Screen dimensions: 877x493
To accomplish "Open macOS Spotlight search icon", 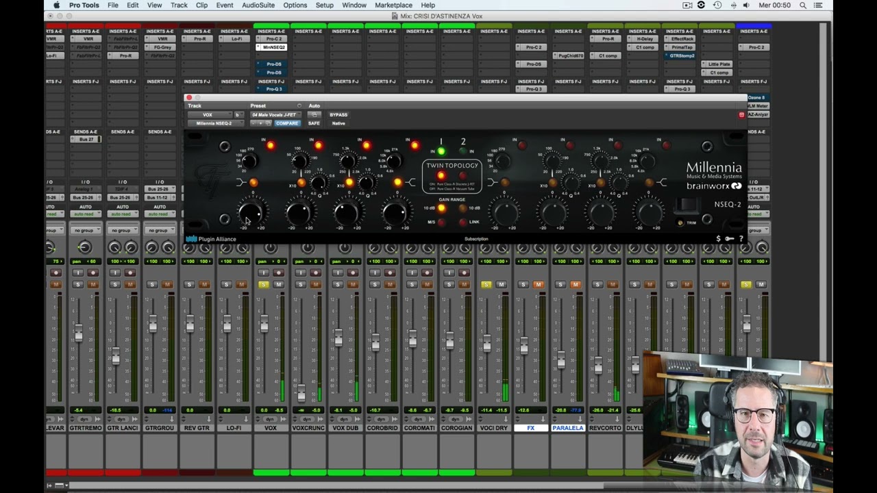I will 803,5.
